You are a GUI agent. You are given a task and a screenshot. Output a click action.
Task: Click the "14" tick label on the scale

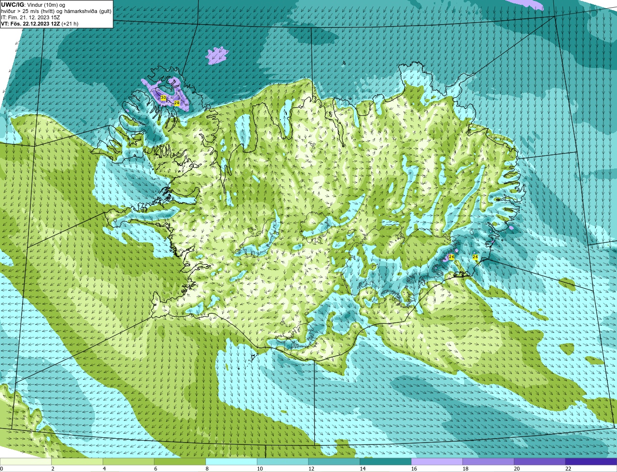[x=363, y=469]
